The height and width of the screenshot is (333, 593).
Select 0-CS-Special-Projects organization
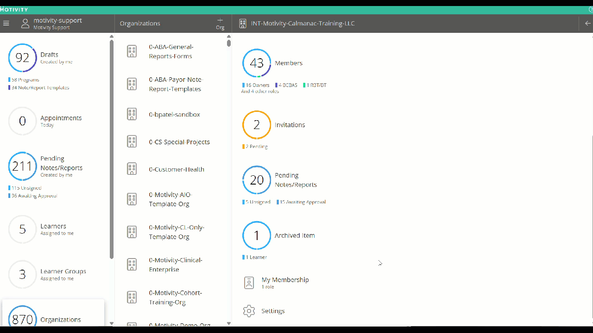coord(179,142)
